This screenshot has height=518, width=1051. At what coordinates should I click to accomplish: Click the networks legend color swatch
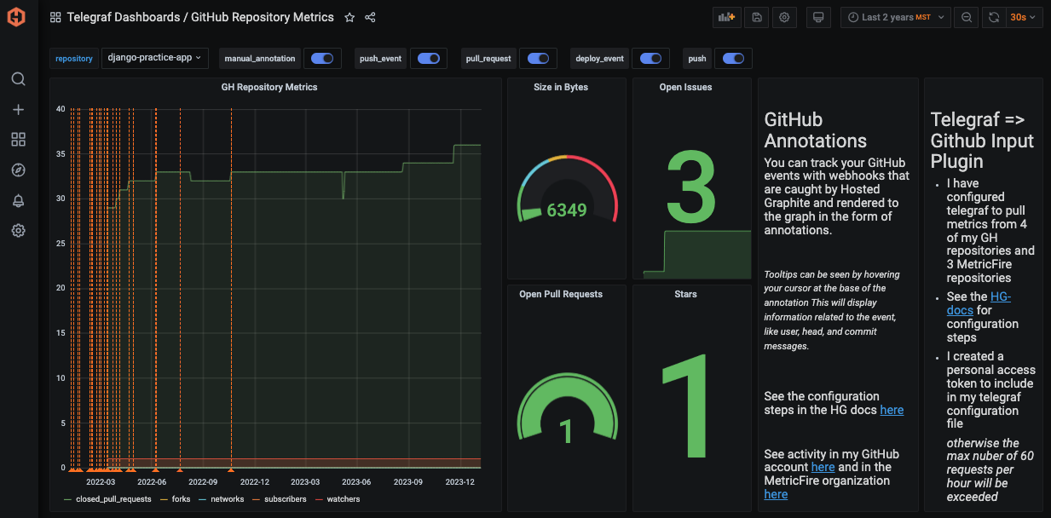(204, 499)
